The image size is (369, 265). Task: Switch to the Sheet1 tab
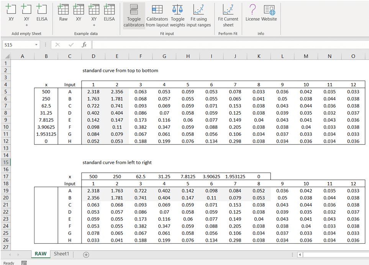[61, 254]
